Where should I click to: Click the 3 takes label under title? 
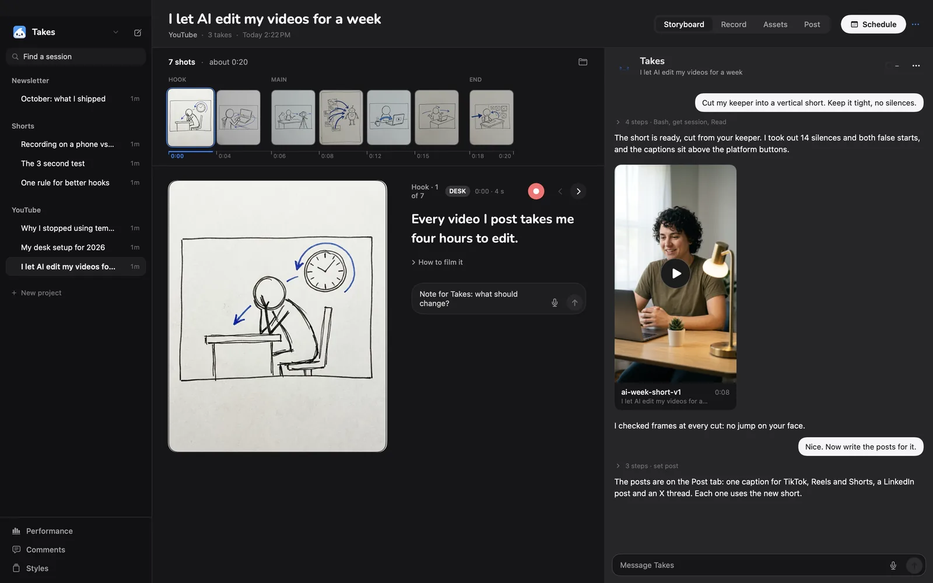click(220, 35)
